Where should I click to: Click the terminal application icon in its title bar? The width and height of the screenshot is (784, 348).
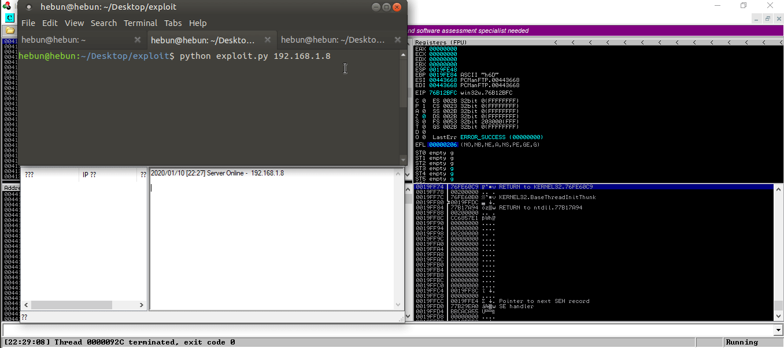[29, 7]
